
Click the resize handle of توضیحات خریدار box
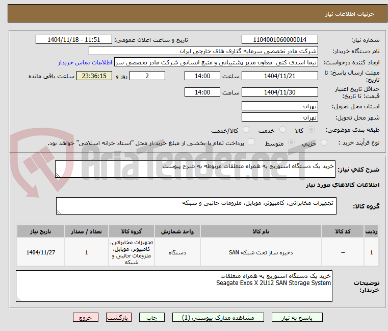pos(18,299)
